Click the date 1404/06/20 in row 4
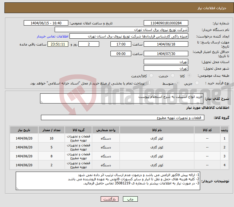Image resolution: width=234 pixels, height=207 pixels. [x=24, y=165]
